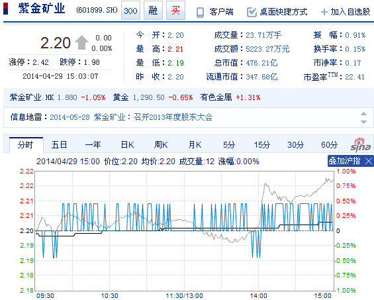Viewport: 374px width, 300px height.
Task: Open the 日K daily candlestick tab
Action: [x=127, y=145]
